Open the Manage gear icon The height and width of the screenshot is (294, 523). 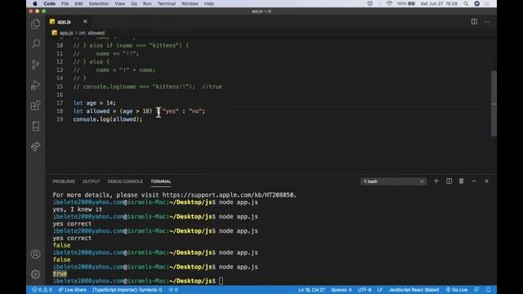[35, 274]
